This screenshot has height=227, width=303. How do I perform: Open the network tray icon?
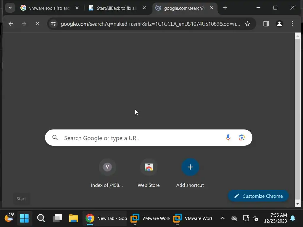[x=246, y=218]
